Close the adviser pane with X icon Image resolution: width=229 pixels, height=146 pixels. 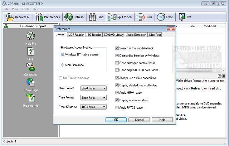(224, 76)
